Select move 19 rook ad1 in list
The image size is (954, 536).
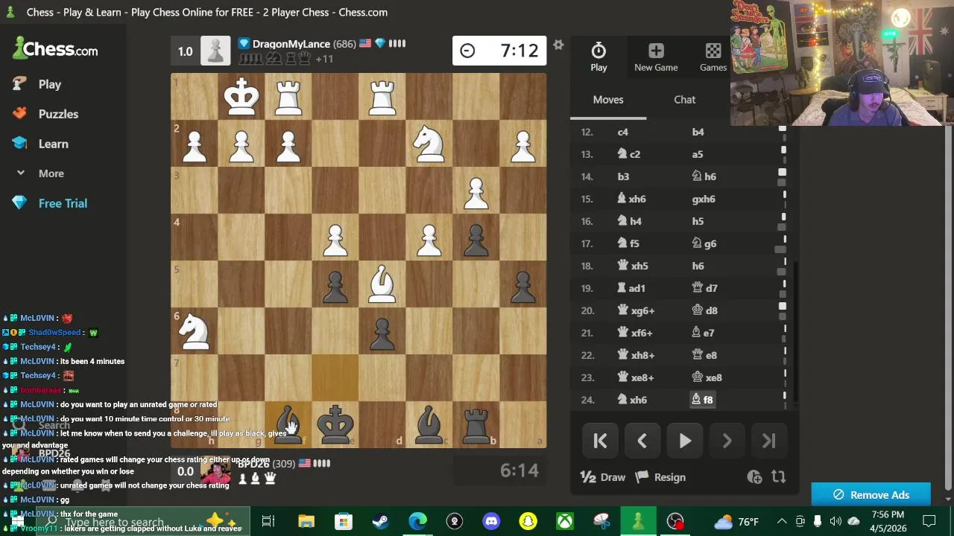[632, 288]
